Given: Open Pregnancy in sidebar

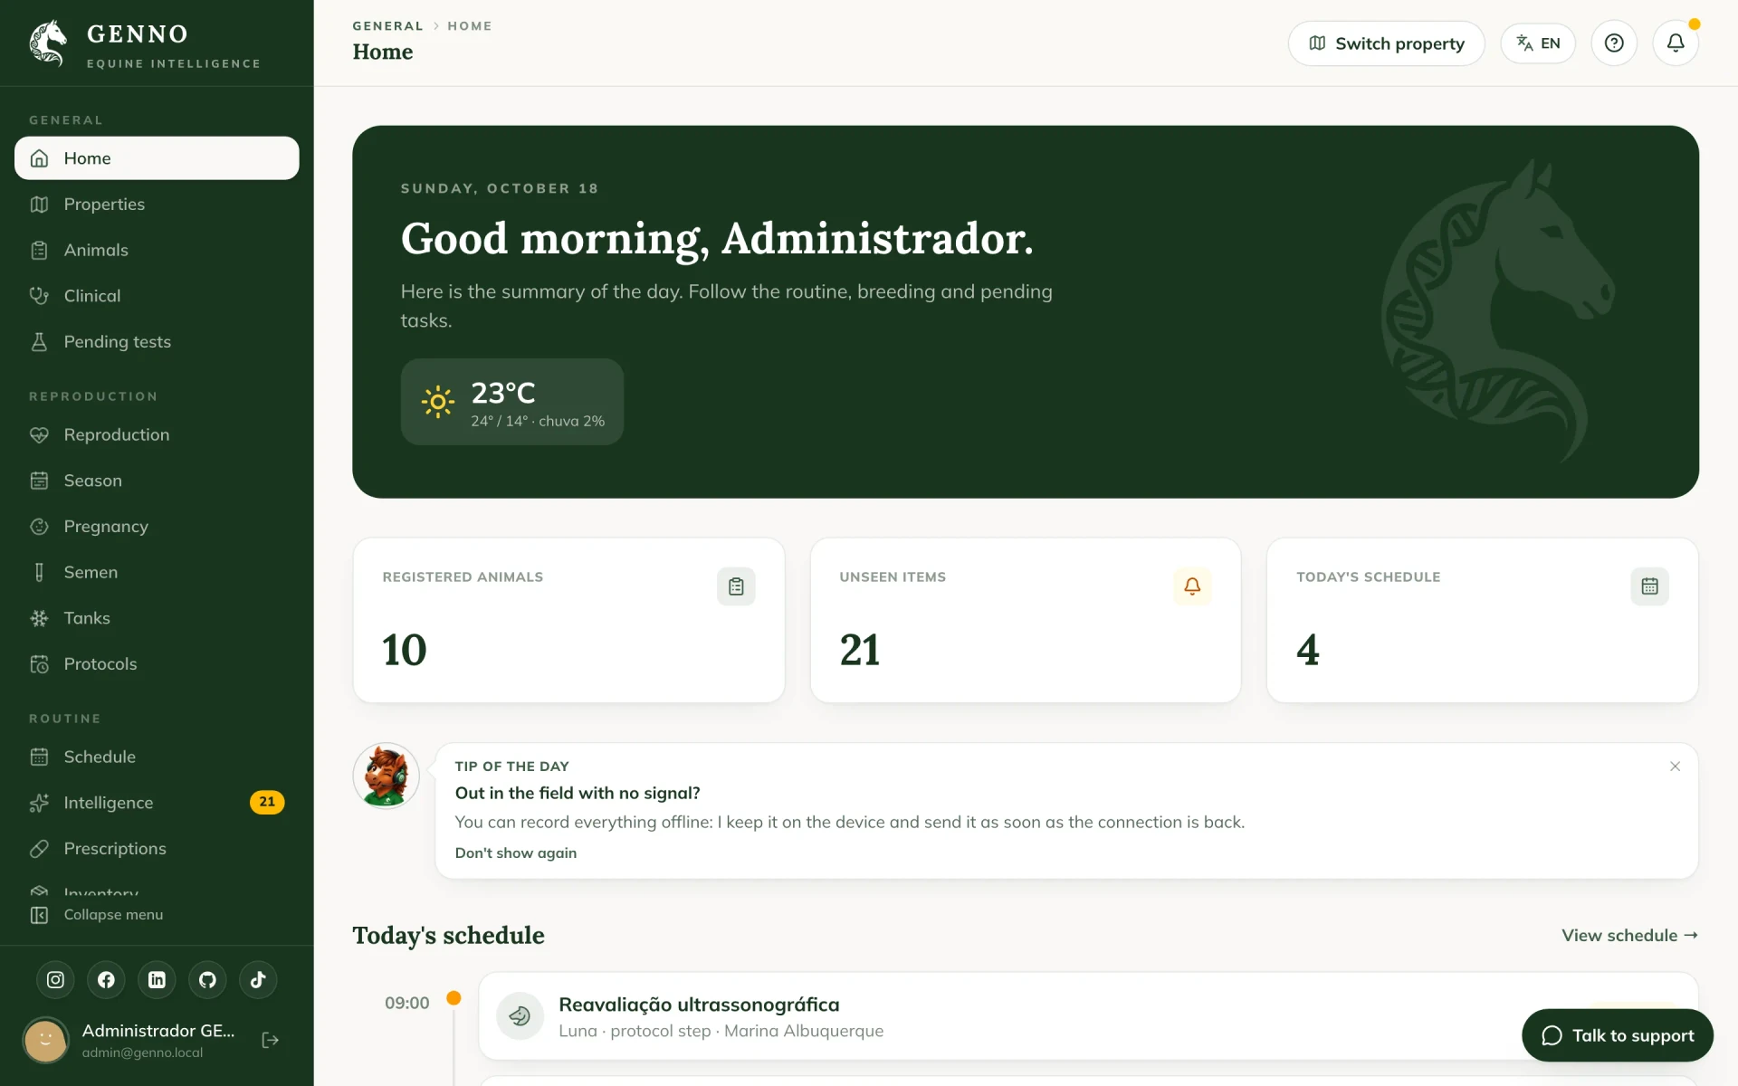Looking at the screenshot, I should (x=157, y=527).
